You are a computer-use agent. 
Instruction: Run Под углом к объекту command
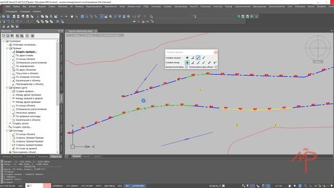(27, 73)
